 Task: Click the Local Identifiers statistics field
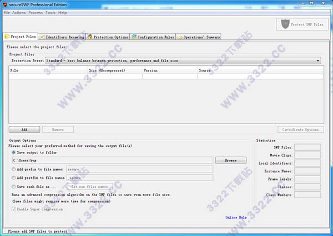click(x=307, y=163)
